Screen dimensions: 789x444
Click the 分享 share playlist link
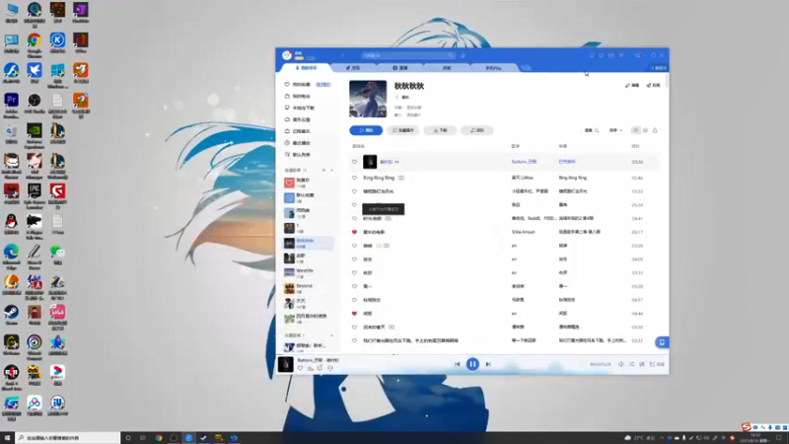pos(653,86)
